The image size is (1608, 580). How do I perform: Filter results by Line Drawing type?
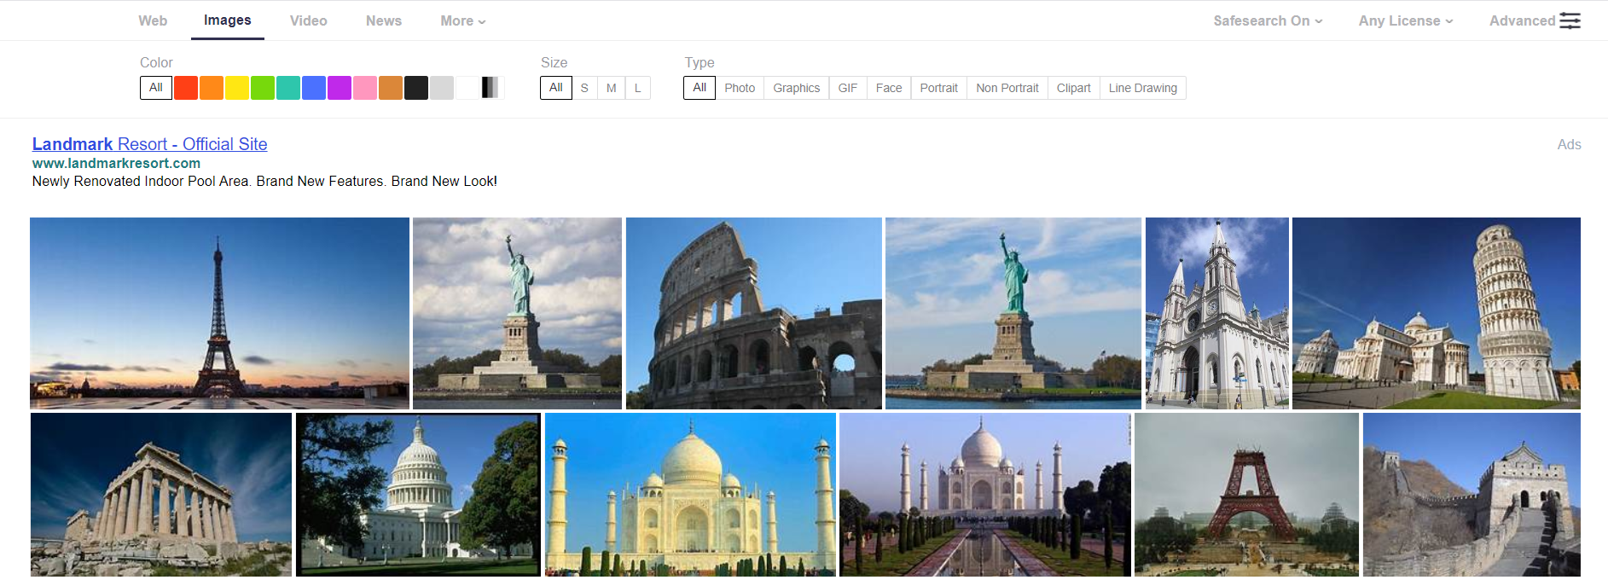coord(1142,88)
